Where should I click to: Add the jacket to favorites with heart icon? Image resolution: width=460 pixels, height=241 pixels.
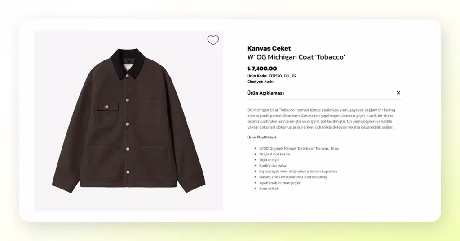coord(213,40)
